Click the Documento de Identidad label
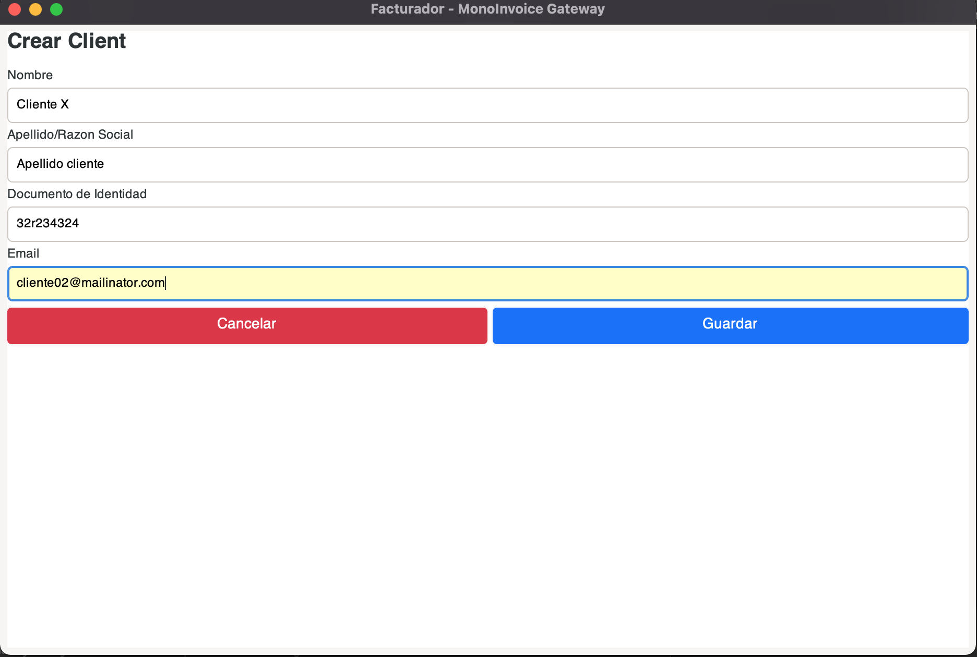 click(x=77, y=194)
